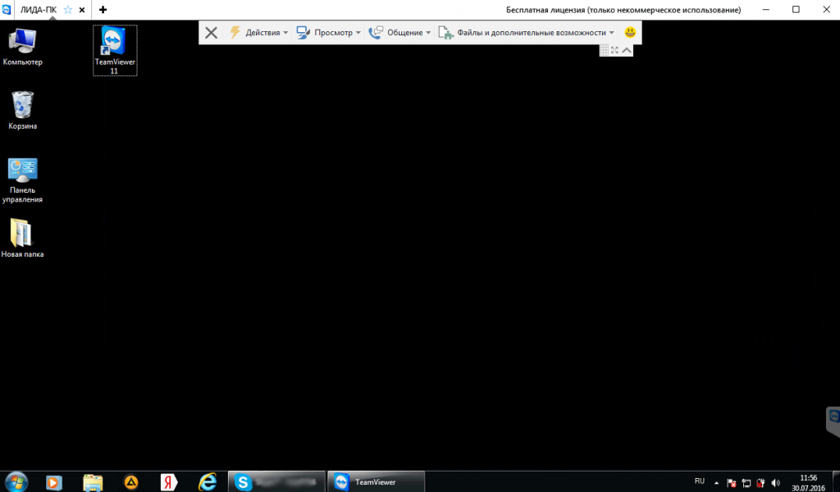Viewport: 840px width, 492px height.
Task: Select the Корзина recycle bin icon
Action: coord(22,110)
